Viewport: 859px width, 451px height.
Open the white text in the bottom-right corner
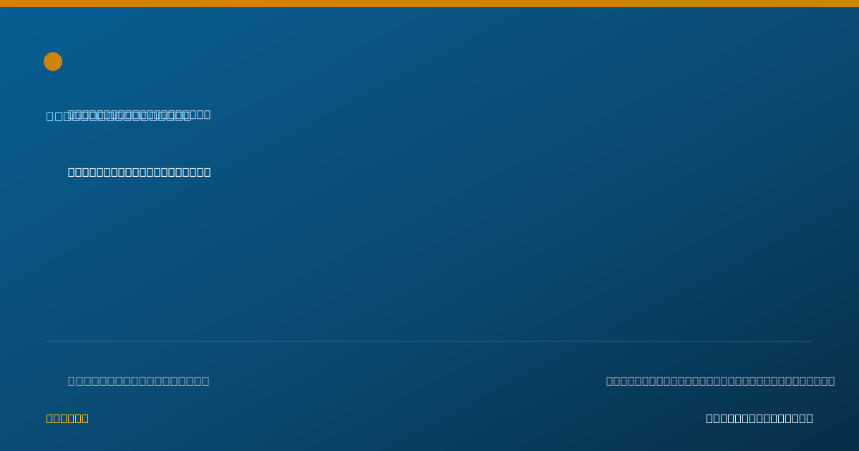[x=759, y=418]
